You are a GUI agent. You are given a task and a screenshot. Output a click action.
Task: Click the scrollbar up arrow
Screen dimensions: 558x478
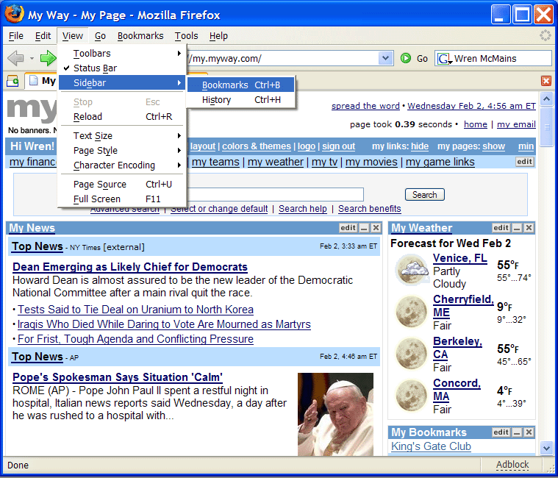point(547,99)
